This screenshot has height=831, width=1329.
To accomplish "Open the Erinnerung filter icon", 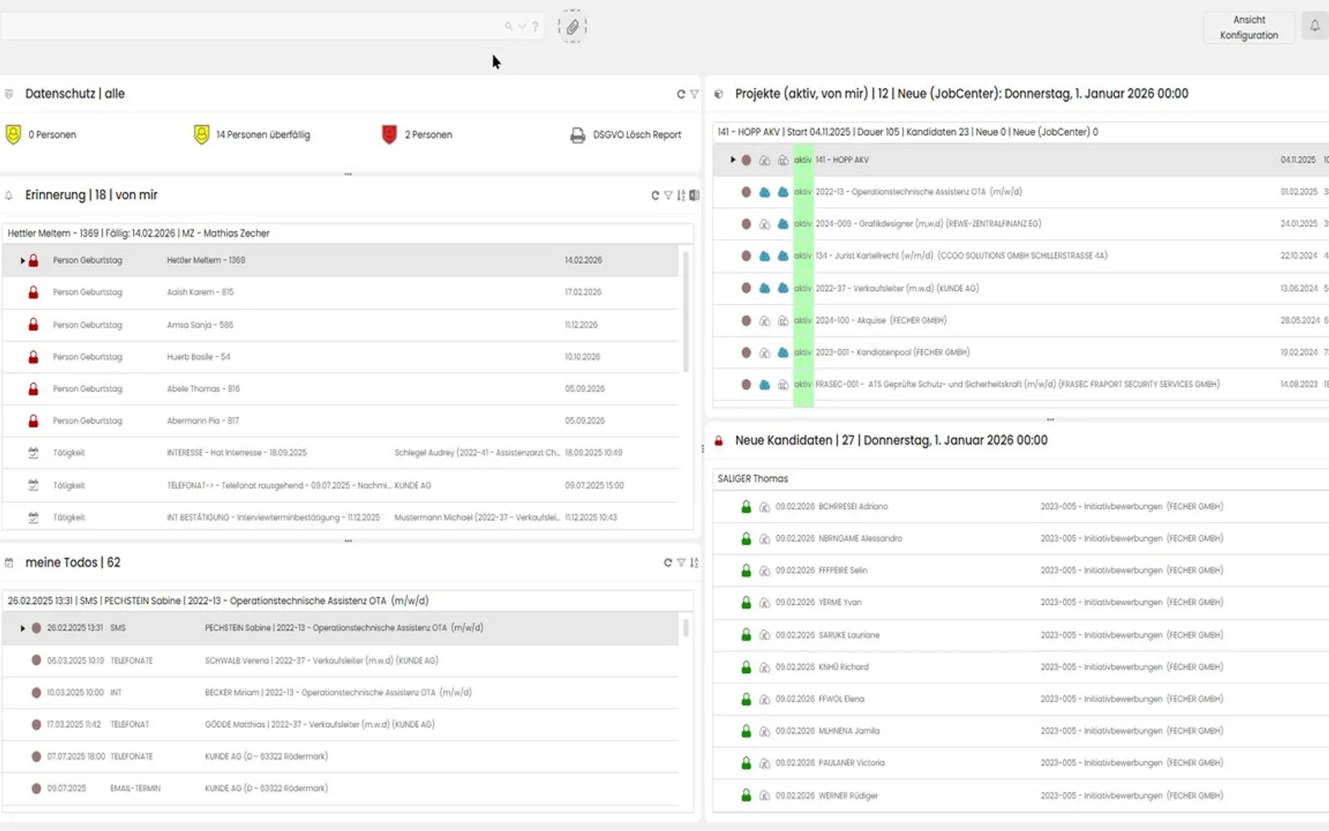I will click(x=668, y=195).
